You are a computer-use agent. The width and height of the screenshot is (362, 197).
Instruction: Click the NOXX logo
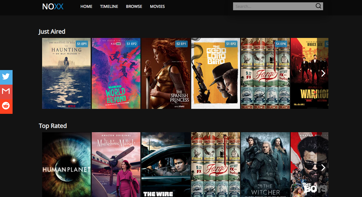[x=53, y=6]
